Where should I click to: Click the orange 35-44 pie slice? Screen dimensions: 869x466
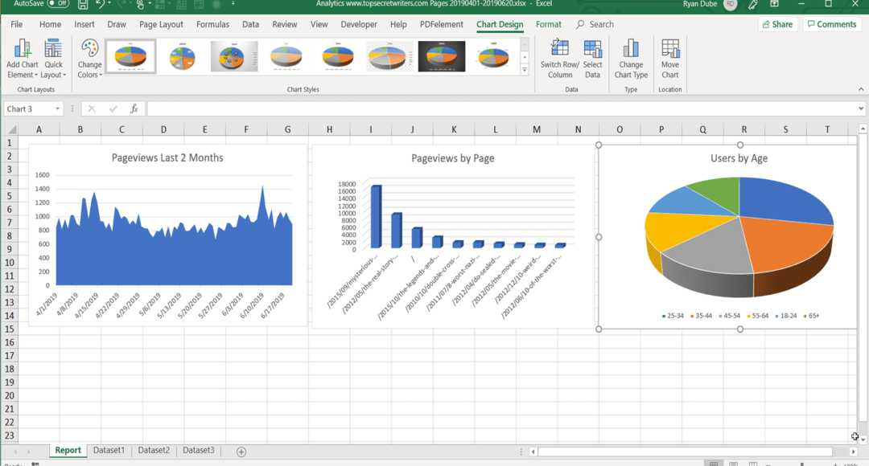click(x=785, y=241)
